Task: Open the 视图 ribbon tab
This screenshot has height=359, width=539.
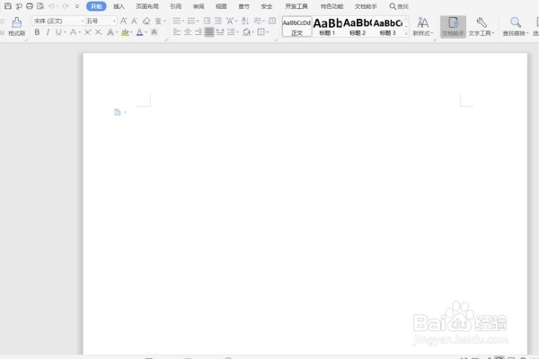Action: tap(221, 6)
